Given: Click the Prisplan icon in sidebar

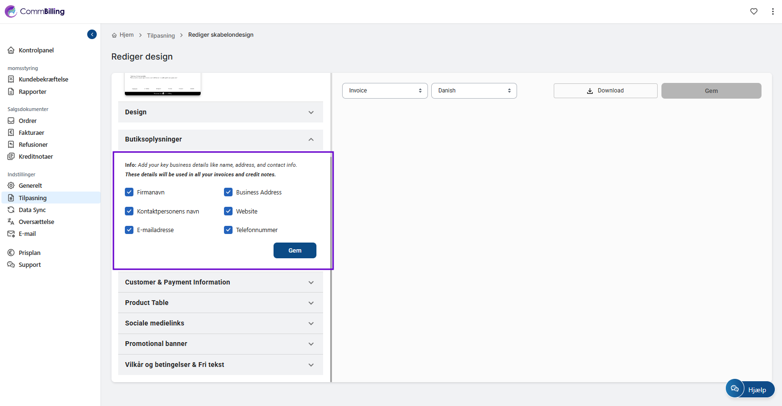Looking at the screenshot, I should (x=11, y=253).
